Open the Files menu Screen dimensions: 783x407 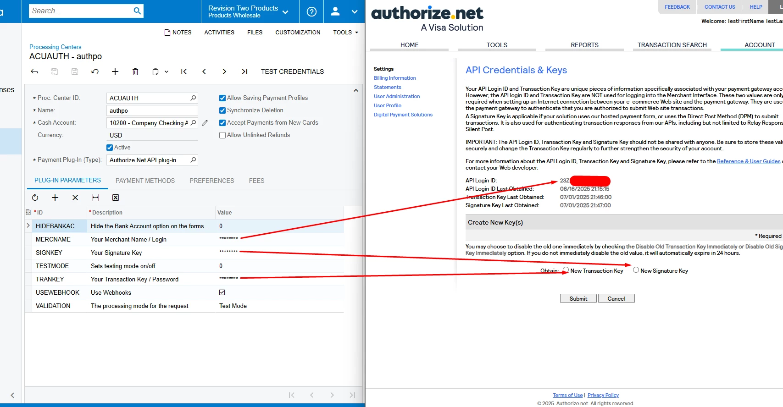pyautogui.click(x=255, y=33)
